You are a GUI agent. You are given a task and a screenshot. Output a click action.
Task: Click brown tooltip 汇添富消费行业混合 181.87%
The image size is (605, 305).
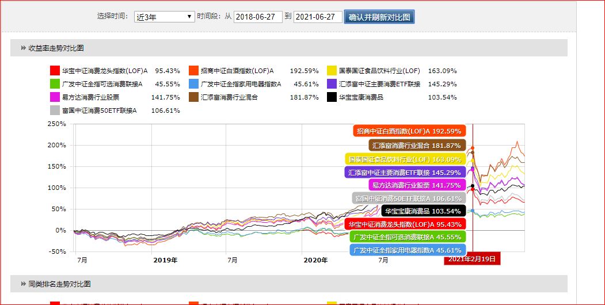[x=417, y=146]
